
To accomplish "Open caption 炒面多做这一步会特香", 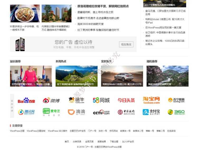I will (24, 28).
